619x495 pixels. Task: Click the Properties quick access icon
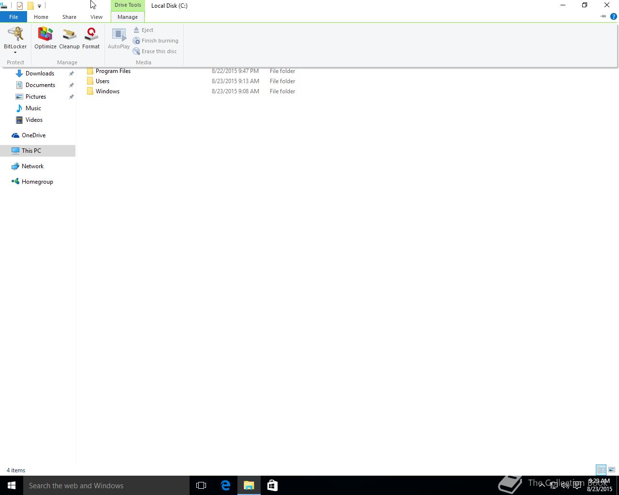(20, 6)
